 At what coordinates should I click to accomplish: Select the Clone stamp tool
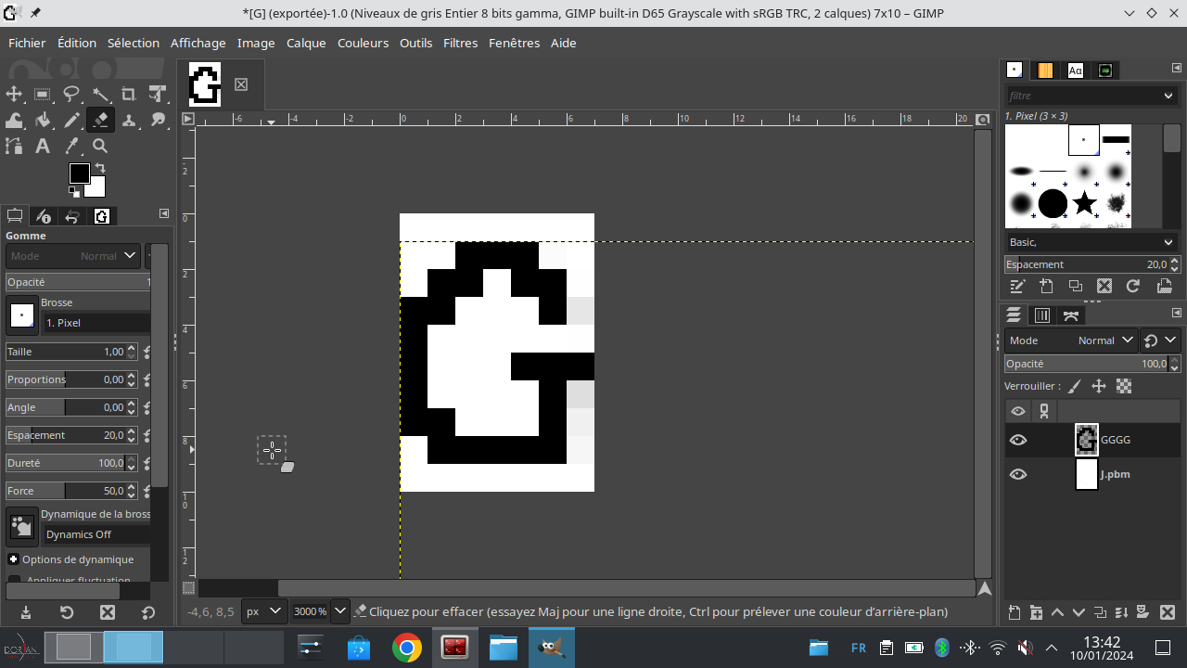129,120
